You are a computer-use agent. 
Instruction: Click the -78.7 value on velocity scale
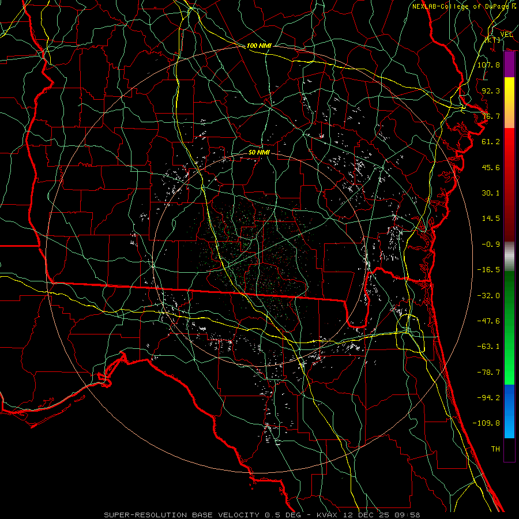pyautogui.click(x=488, y=373)
